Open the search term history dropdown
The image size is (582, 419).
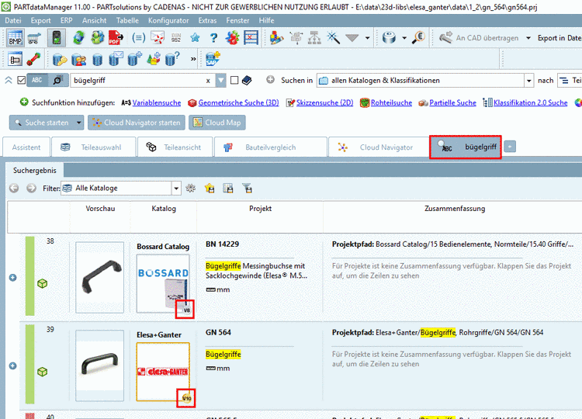click(x=221, y=80)
